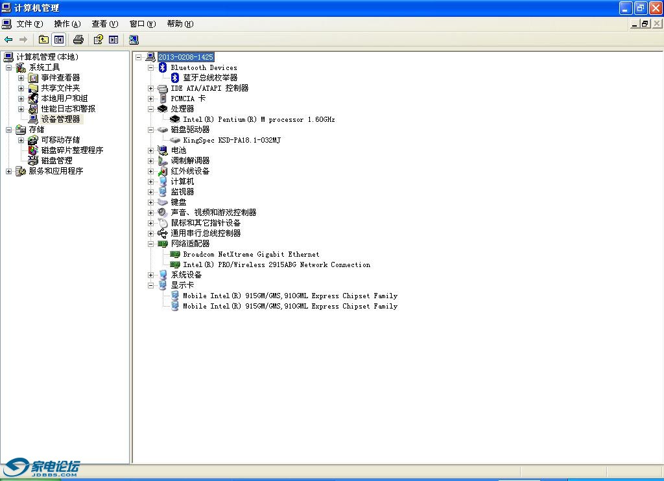Click the 调制解调器 modem icon
This screenshot has width=664, height=481.
click(x=163, y=161)
